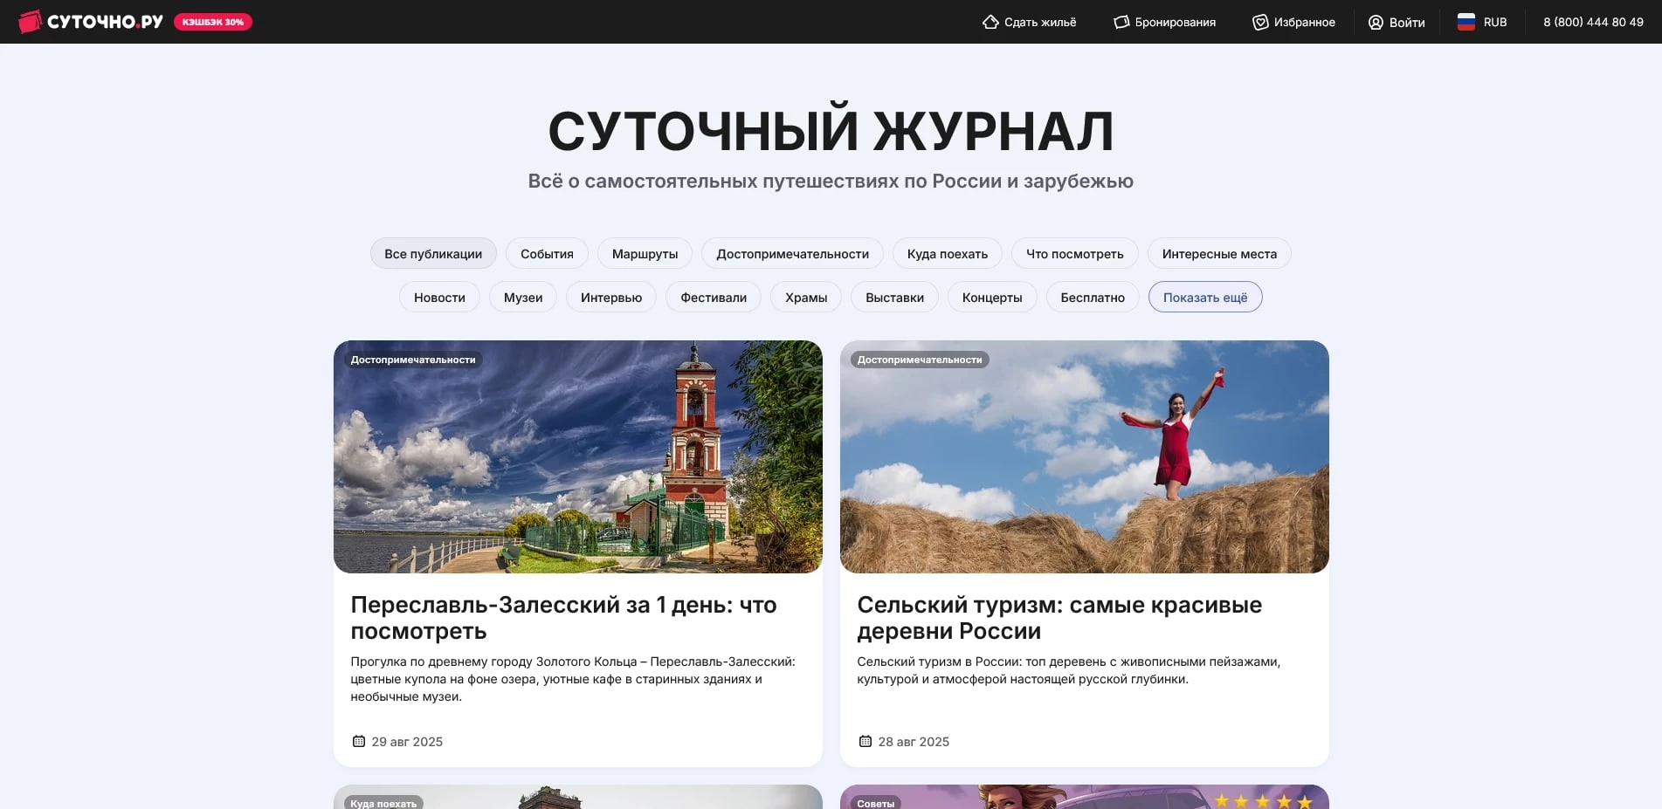Open Избранное via the bookmark icon

coord(1259,21)
